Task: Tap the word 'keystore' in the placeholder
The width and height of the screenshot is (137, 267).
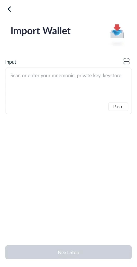Action: pos(112,75)
